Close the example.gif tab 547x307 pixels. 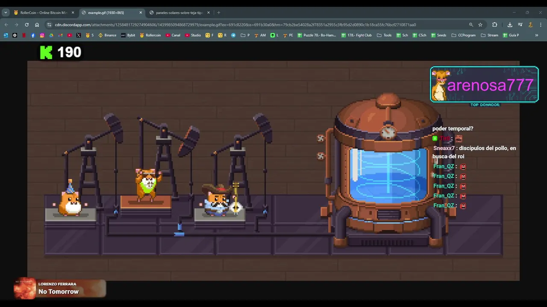(141, 13)
